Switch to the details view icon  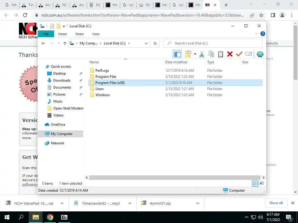tap(255, 183)
